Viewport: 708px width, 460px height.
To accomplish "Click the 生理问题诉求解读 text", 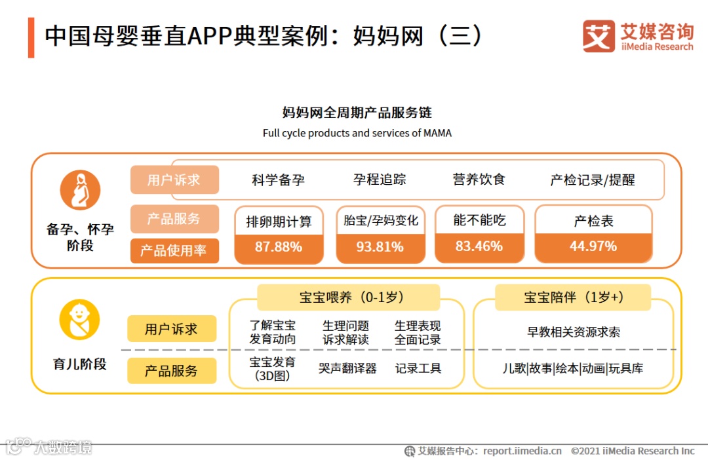I will pyautogui.click(x=345, y=332).
